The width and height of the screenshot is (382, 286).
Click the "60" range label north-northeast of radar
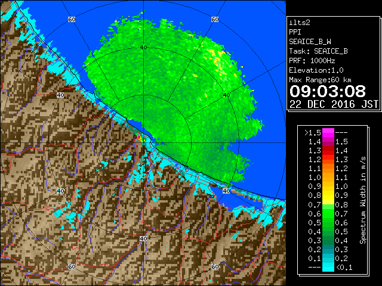[215, 19]
